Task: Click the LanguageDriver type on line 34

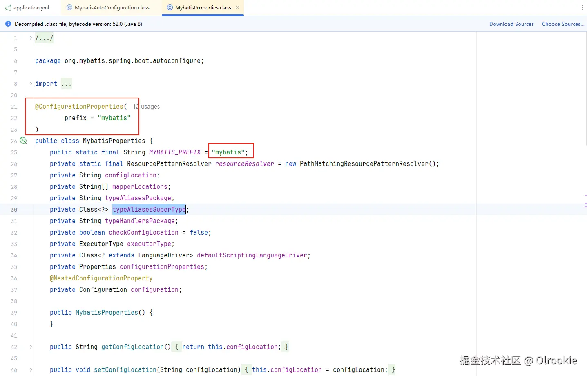Action: pos(163,255)
